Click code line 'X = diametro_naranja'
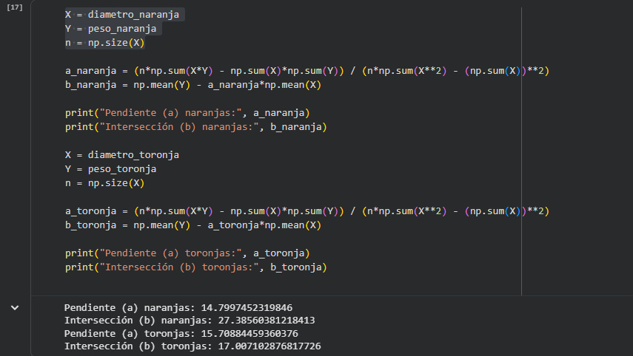This screenshot has height=356, width=633. (122, 15)
